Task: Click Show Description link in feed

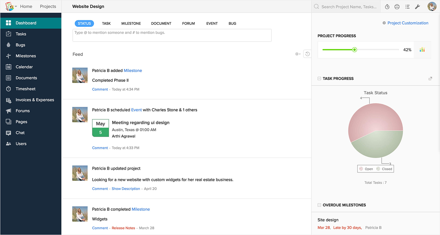Action: point(126,189)
